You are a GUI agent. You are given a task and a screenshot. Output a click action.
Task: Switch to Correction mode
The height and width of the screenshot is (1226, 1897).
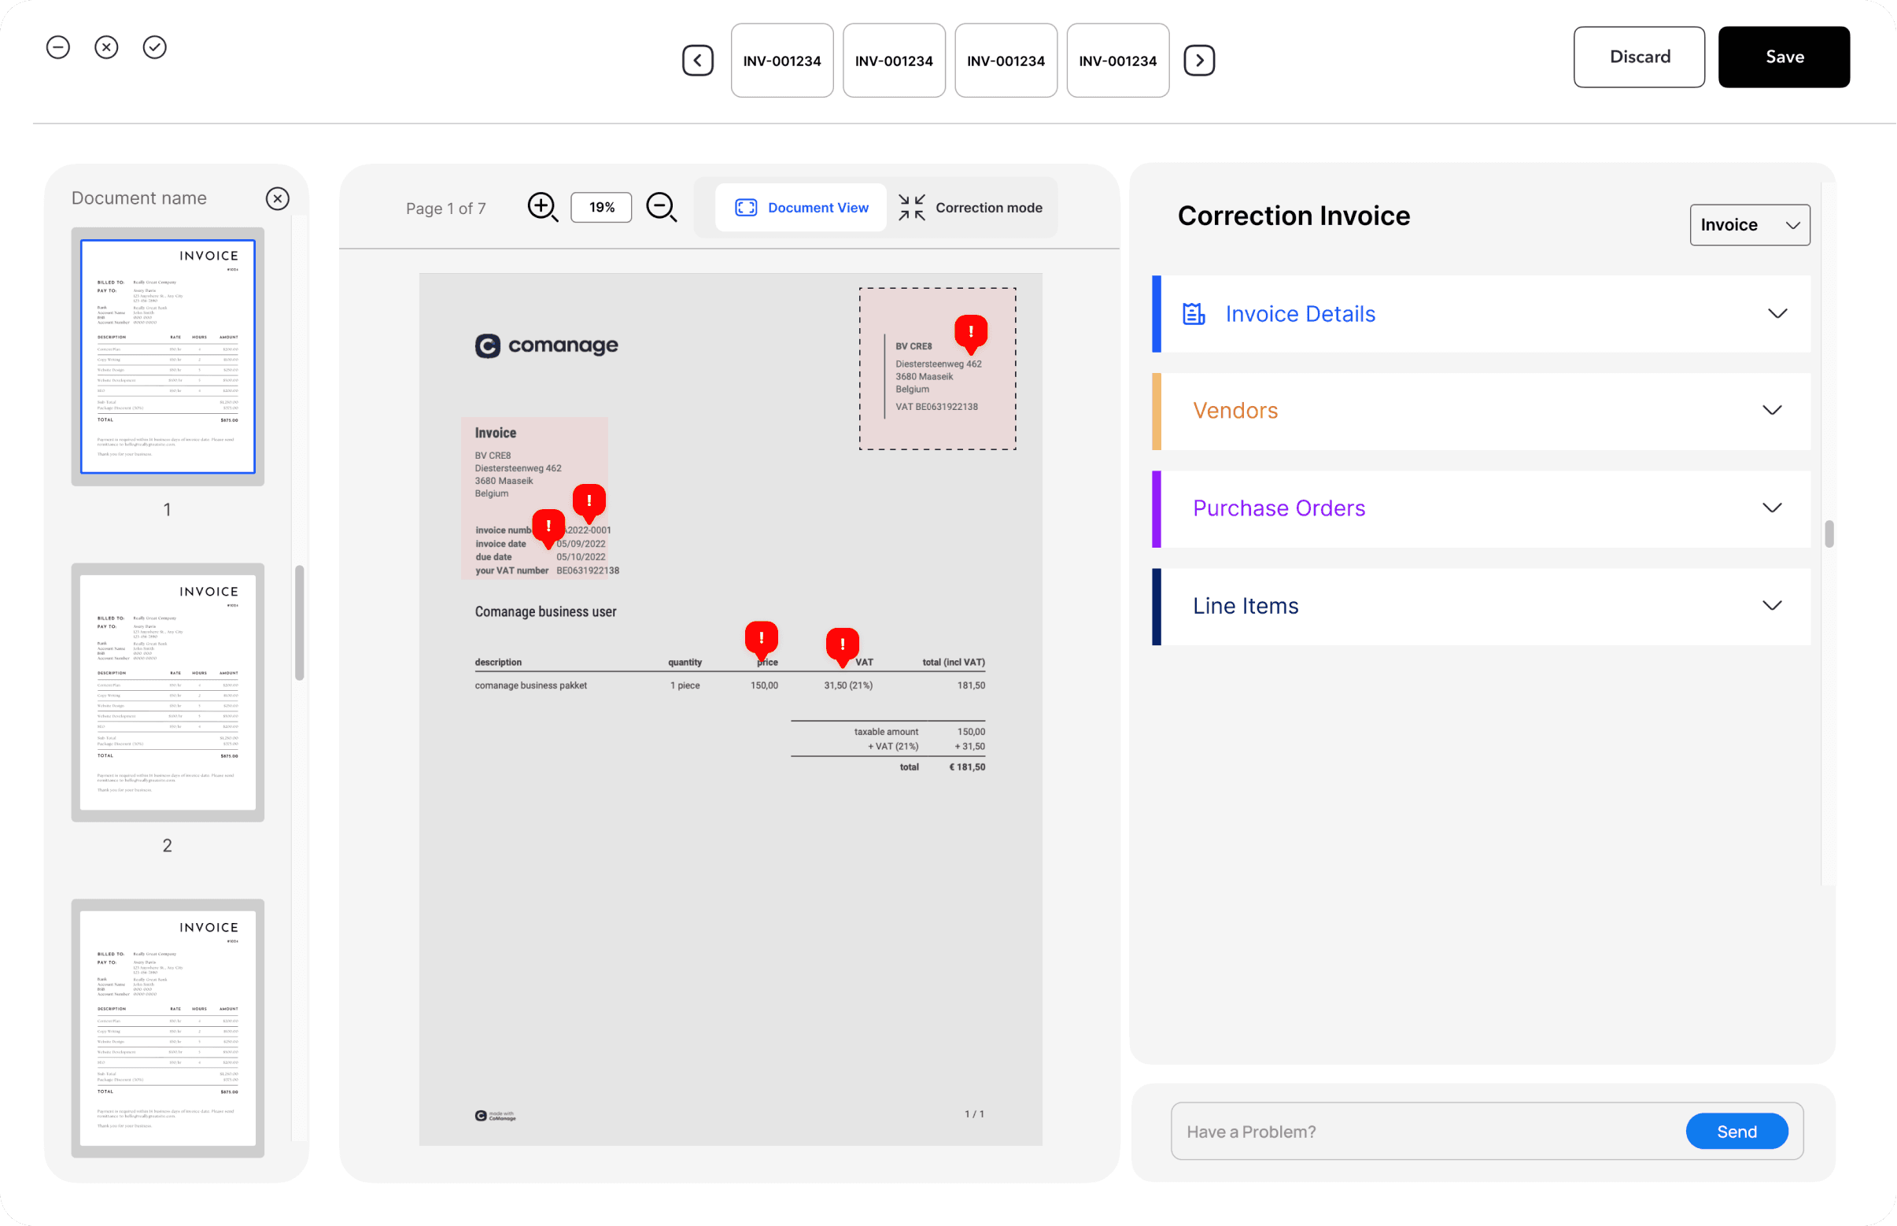click(x=970, y=208)
